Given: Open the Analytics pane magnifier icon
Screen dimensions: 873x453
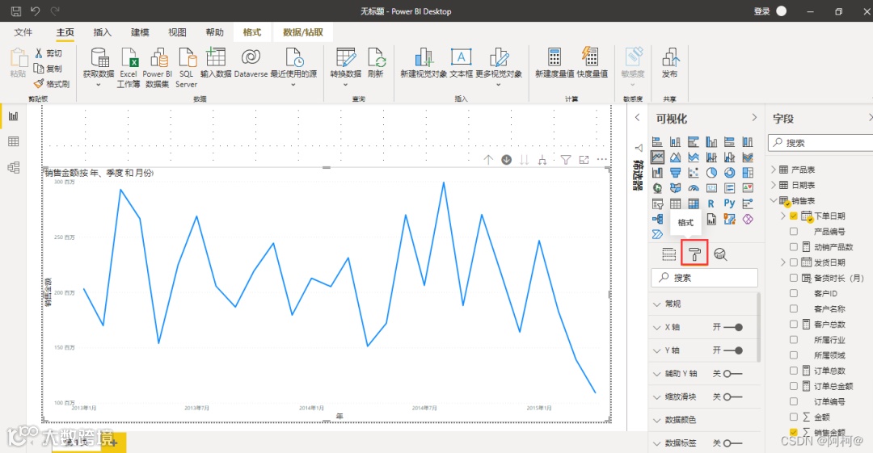Looking at the screenshot, I should pos(720,255).
